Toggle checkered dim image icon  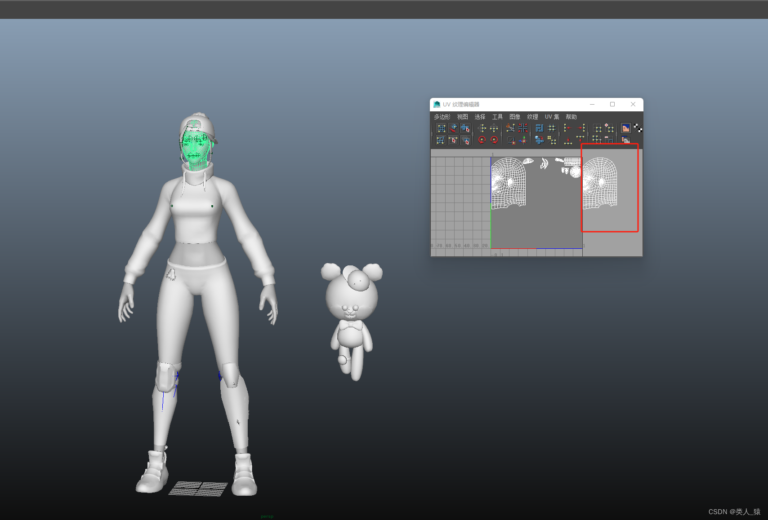click(x=638, y=128)
